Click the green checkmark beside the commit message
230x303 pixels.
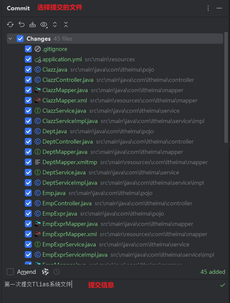click(x=222, y=285)
